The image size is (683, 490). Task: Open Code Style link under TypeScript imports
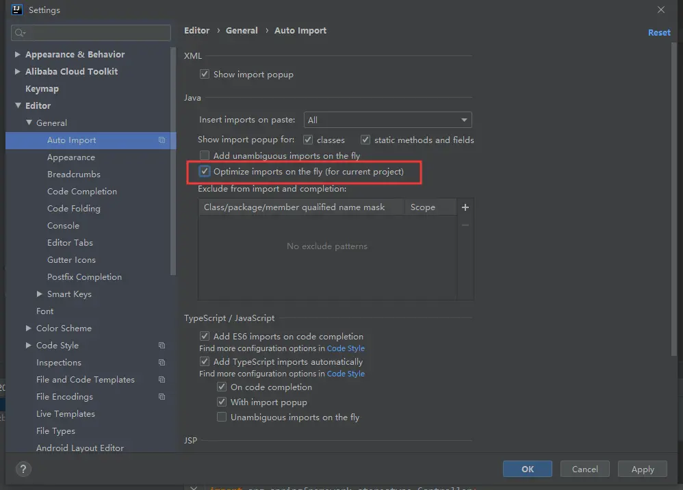click(x=346, y=374)
